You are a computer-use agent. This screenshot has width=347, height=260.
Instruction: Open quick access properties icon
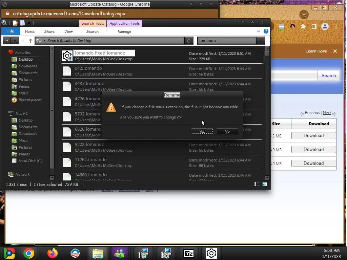point(15,23)
